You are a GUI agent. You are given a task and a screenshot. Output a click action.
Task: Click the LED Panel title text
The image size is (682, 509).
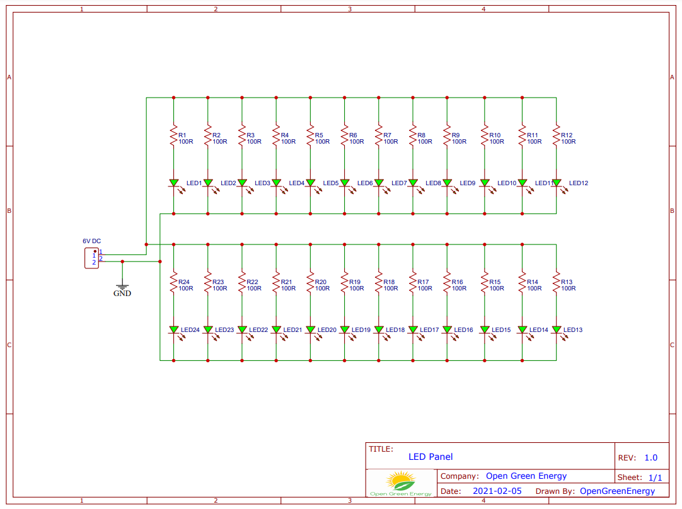coord(431,457)
